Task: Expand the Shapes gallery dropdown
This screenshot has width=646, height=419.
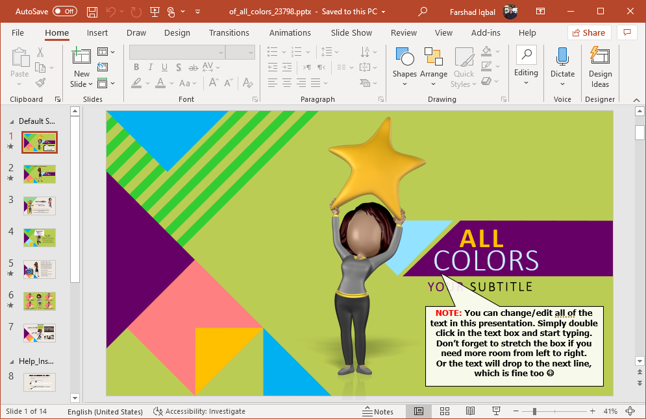Action: point(404,84)
